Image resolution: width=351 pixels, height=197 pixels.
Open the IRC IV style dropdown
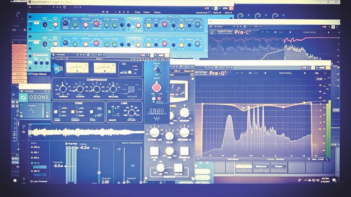40,175
